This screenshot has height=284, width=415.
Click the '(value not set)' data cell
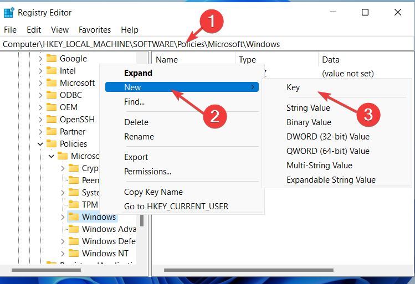pyautogui.click(x=348, y=74)
